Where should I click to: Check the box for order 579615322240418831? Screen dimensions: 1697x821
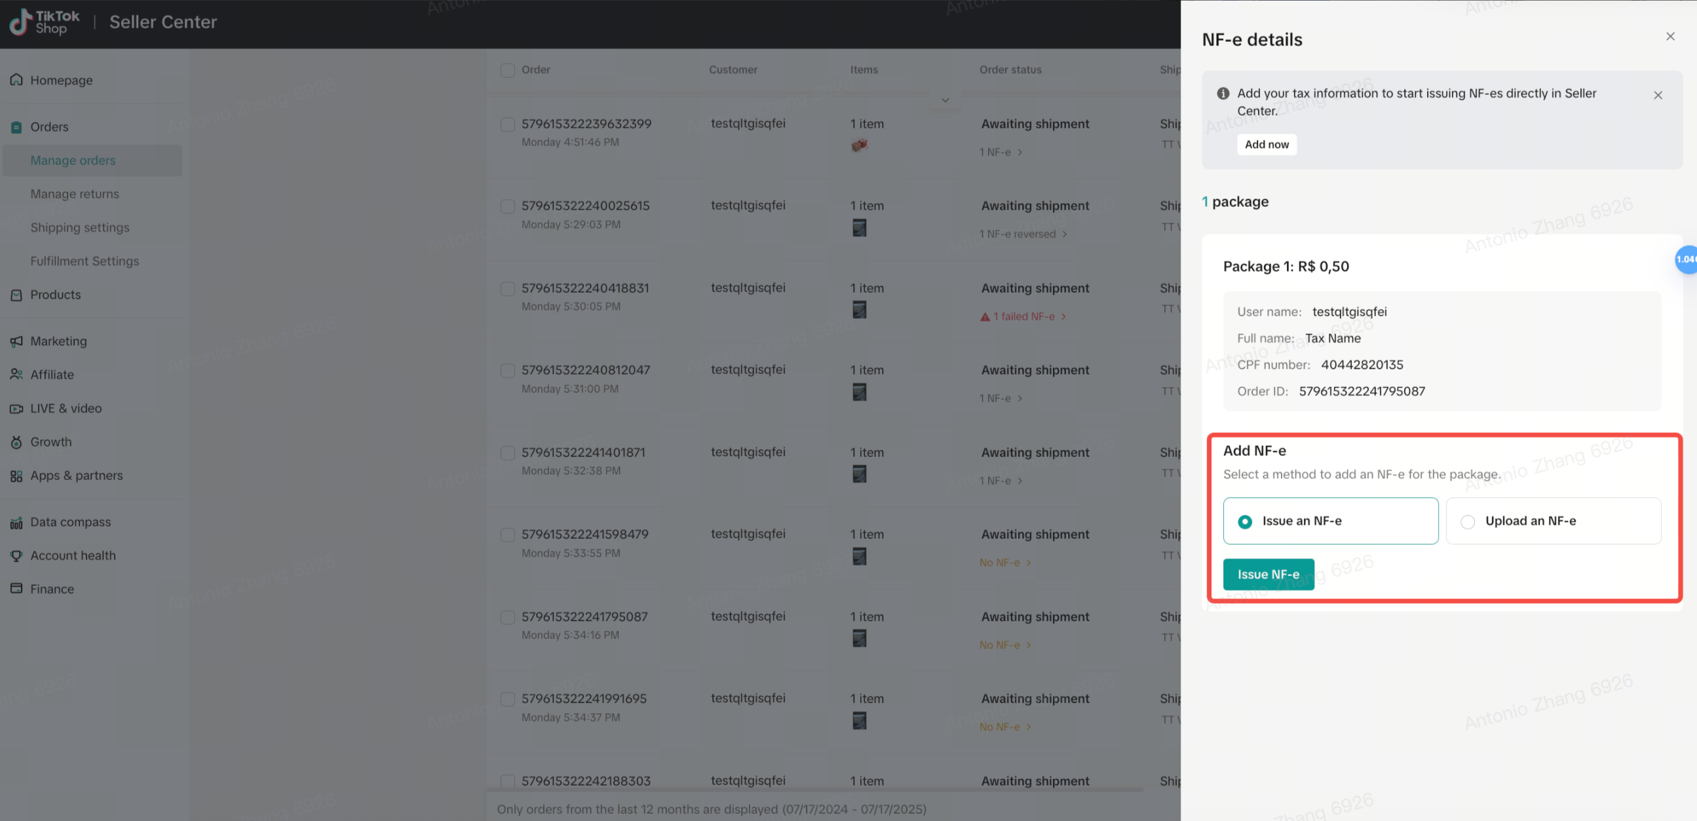(507, 288)
